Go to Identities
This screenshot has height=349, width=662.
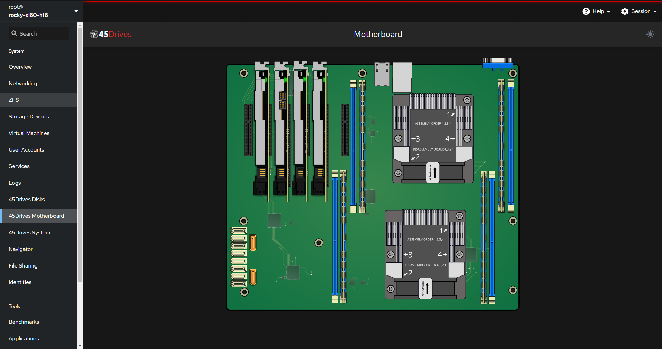(39, 282)
